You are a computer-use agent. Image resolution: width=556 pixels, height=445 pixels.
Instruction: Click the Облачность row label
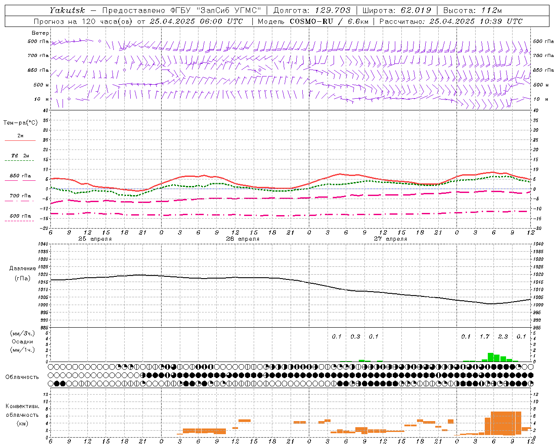tap(22, 377)
